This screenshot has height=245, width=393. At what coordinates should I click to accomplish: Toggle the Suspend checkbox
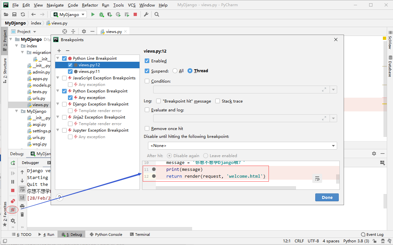point(147,71)
